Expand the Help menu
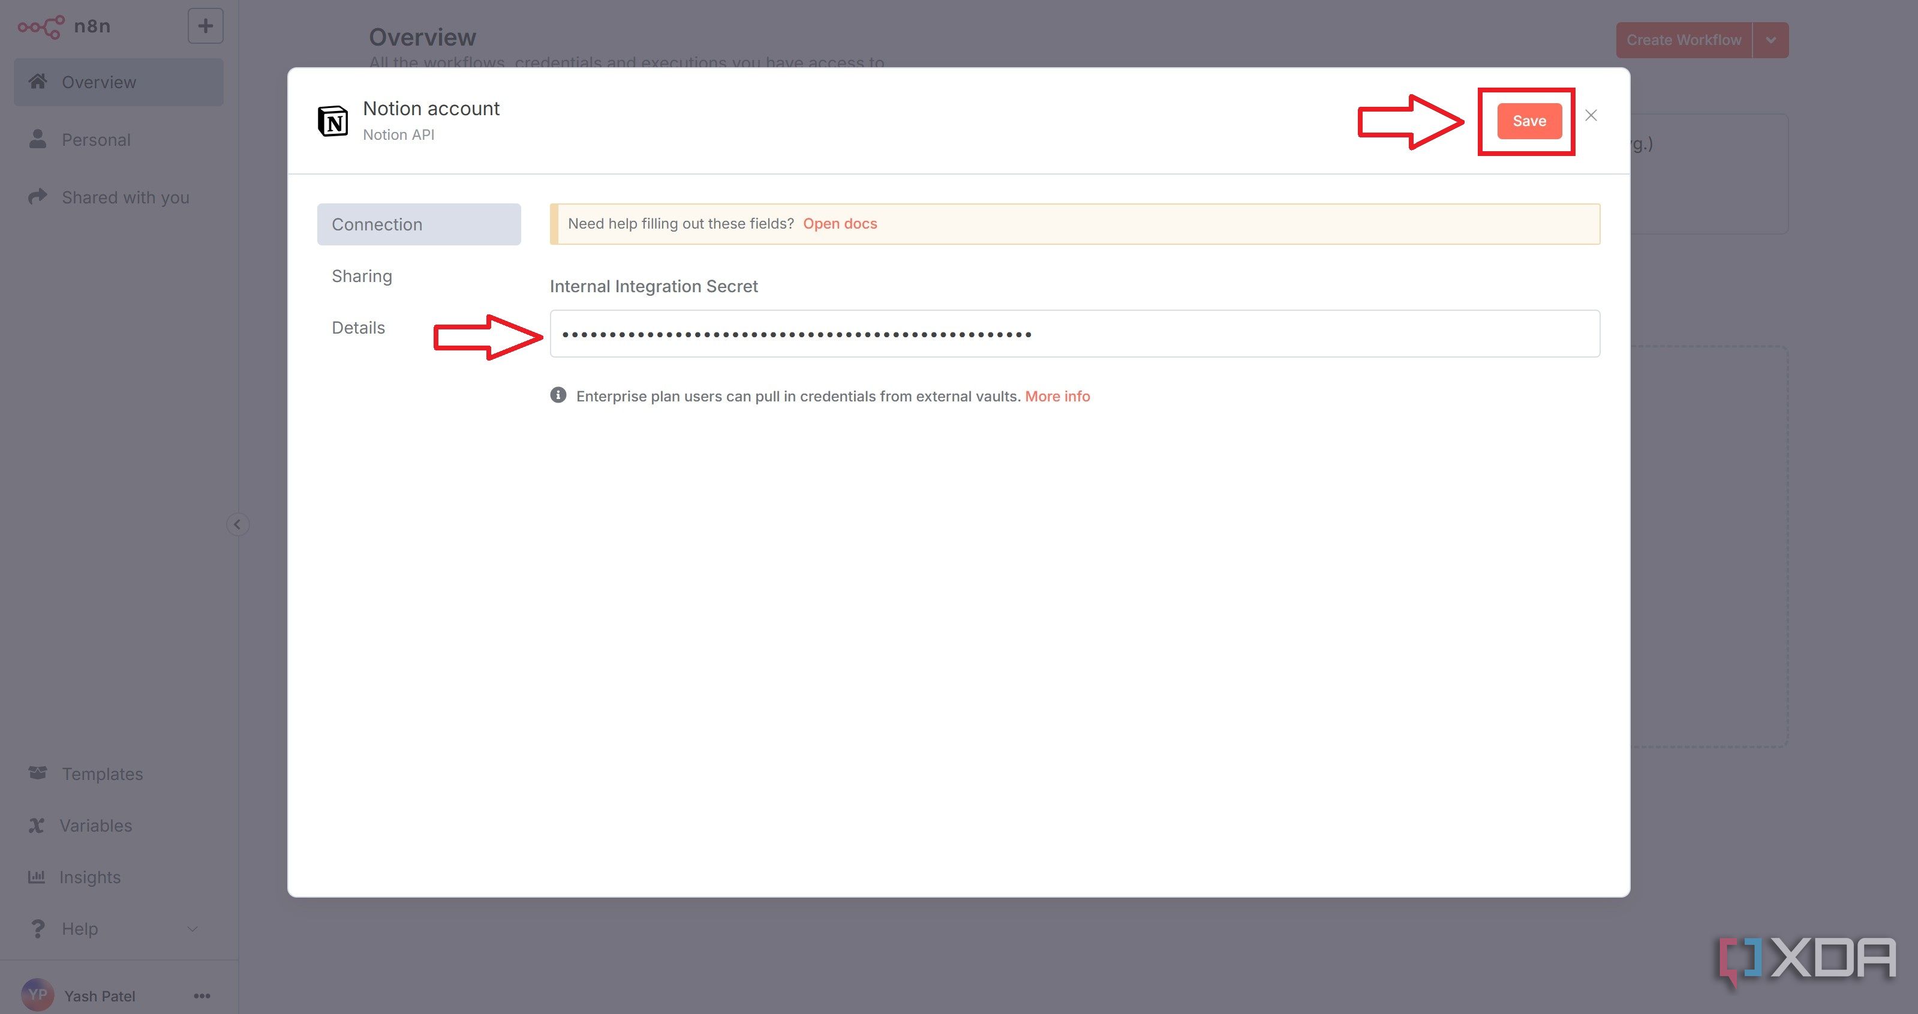The width and height of the screenshot is (1918, 1014). (x=118, y=928)
